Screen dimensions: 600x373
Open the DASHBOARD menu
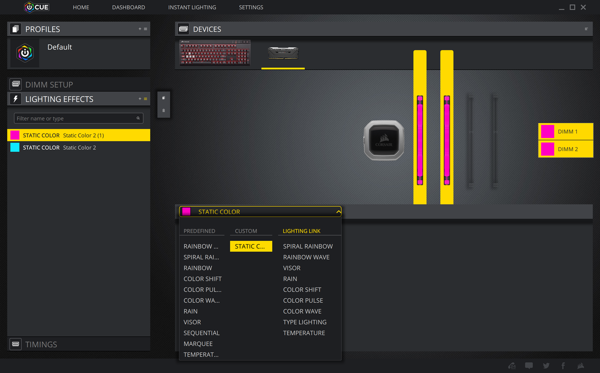click(x=129, y=7)
